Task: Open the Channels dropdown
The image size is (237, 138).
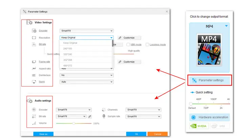Action: (x=143, y=110)
